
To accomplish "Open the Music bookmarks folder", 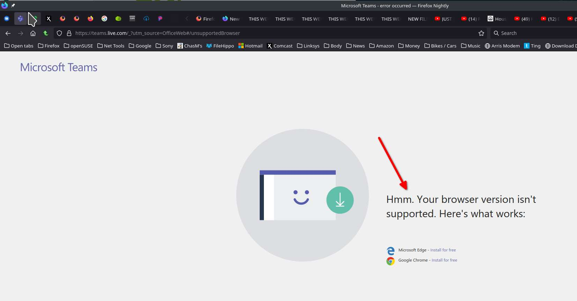I will point(471,46).
